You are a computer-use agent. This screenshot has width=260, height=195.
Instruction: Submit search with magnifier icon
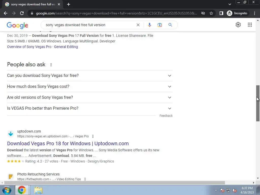[x=170, y=25]
